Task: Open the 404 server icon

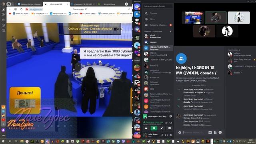Action: 137,90
